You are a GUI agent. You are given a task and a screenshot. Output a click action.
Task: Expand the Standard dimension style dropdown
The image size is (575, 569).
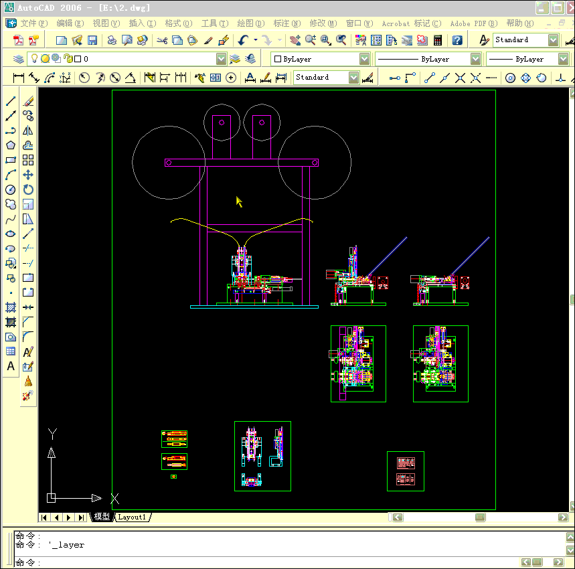click(353, 78)
